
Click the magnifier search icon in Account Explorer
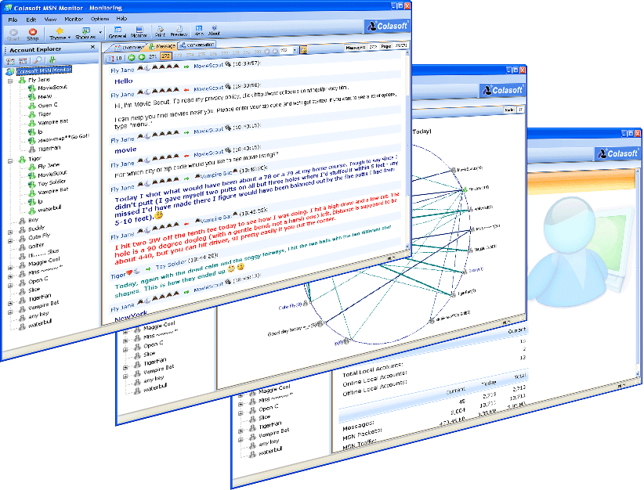click(38, 60)
